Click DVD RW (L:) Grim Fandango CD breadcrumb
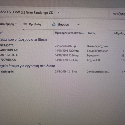 coord(26,12)
